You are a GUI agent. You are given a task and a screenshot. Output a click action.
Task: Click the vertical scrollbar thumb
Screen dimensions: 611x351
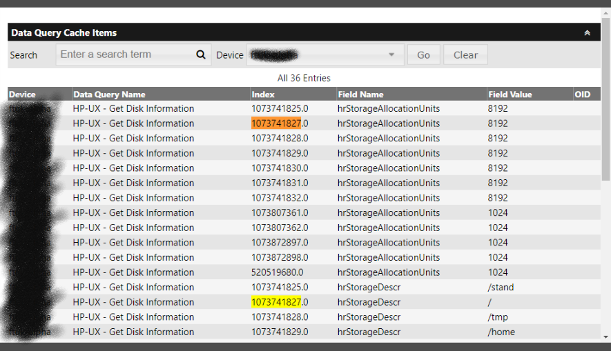[605, 99]
